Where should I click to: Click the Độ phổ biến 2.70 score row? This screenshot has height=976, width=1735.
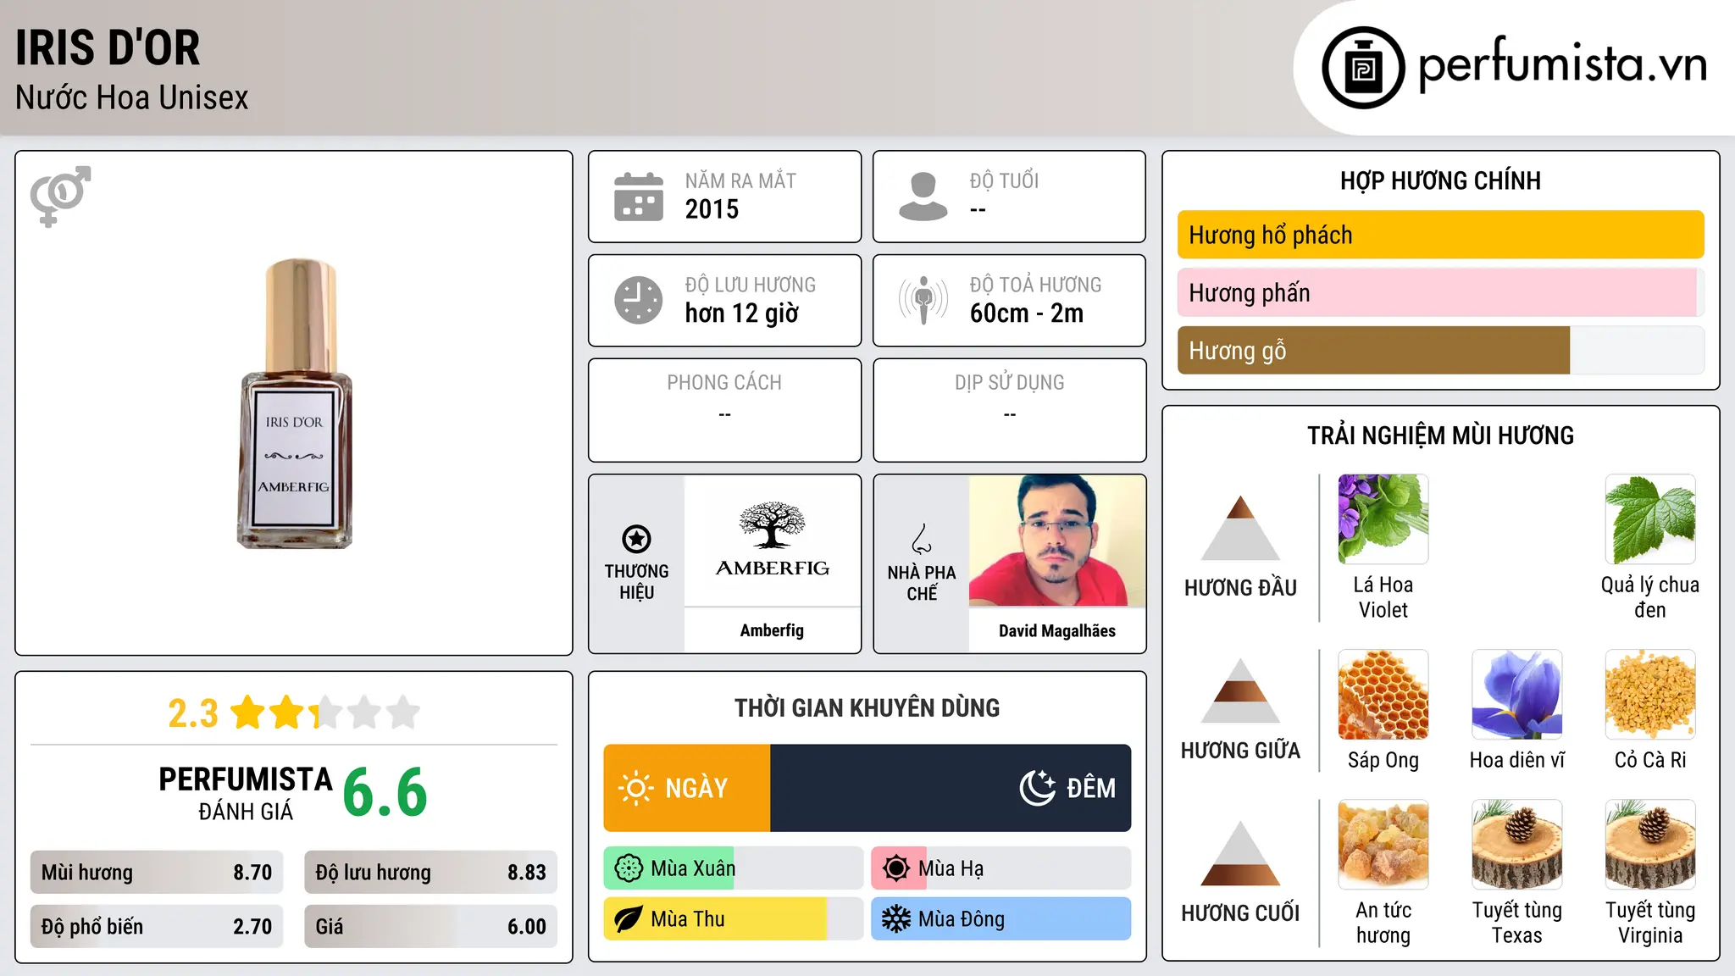157,927
